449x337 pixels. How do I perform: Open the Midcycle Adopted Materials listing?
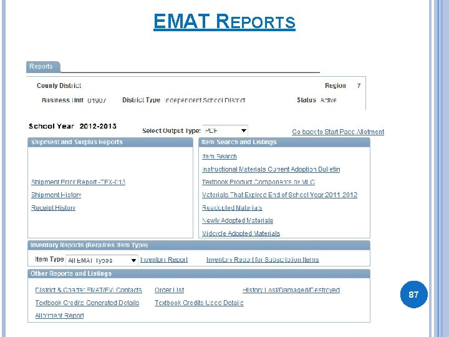click(241, 233)
